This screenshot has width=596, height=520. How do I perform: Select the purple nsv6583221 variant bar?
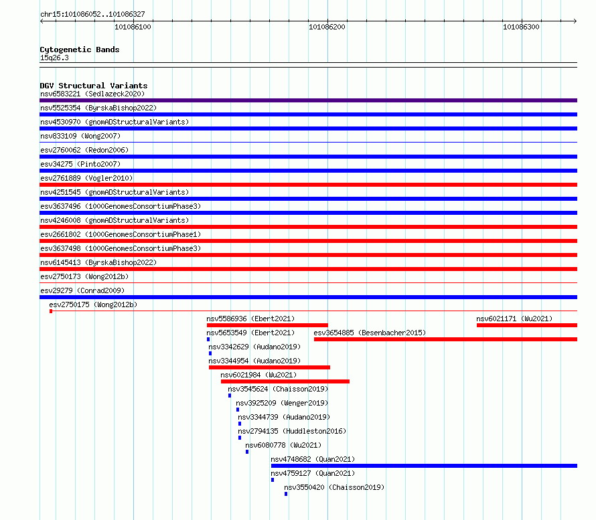tap(308, 100)
